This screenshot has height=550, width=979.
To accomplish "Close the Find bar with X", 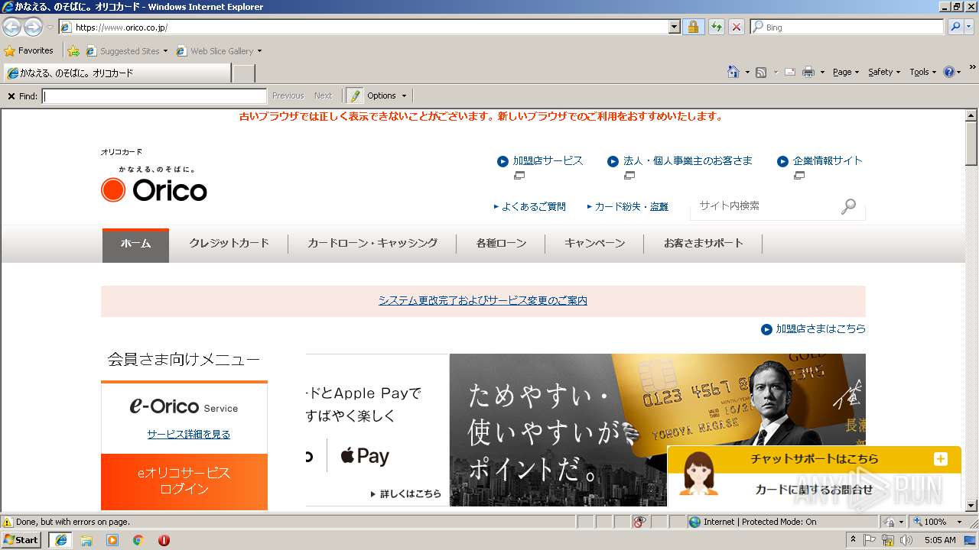I will [11, 96].
